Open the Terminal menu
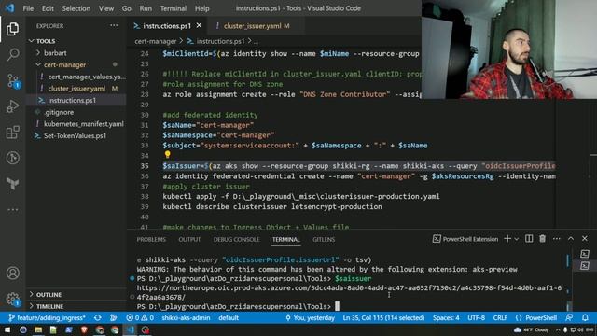This screenshot has width=597, height=336. pos(174,8)
